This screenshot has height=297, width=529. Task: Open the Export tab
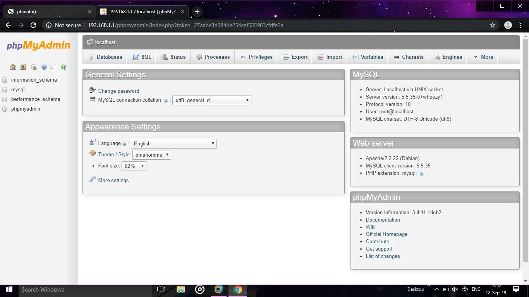tap(295, 57)
